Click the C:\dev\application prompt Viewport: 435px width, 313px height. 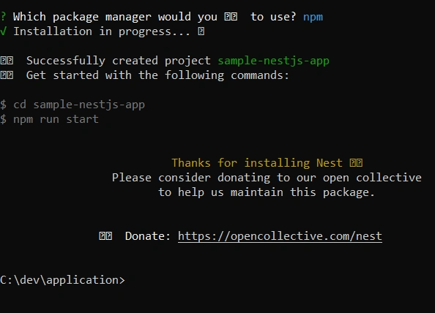click(62, 280)
